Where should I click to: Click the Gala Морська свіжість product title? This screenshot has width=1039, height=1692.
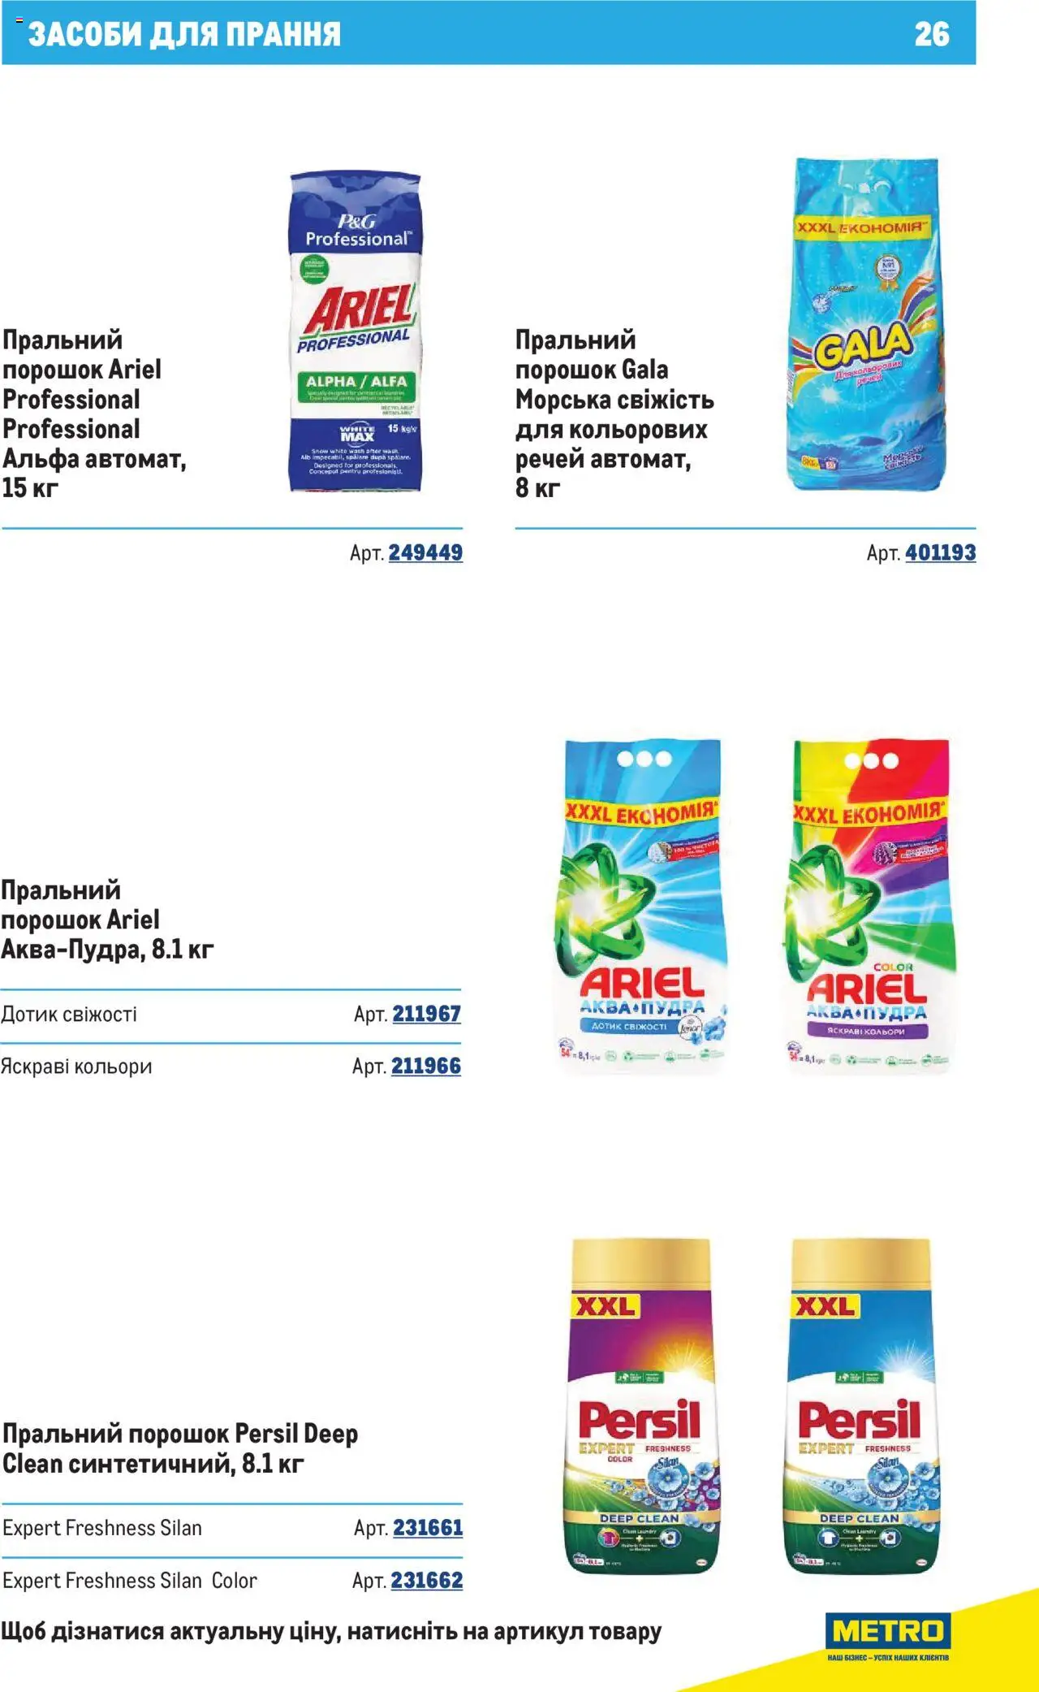[x=614, y=414]
